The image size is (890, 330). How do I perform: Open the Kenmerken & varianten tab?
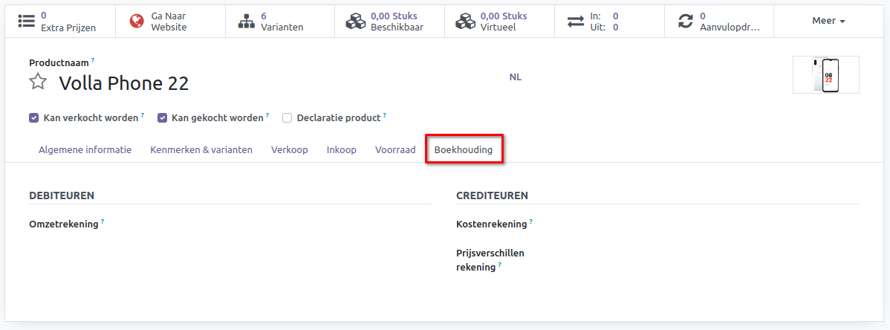201,150
